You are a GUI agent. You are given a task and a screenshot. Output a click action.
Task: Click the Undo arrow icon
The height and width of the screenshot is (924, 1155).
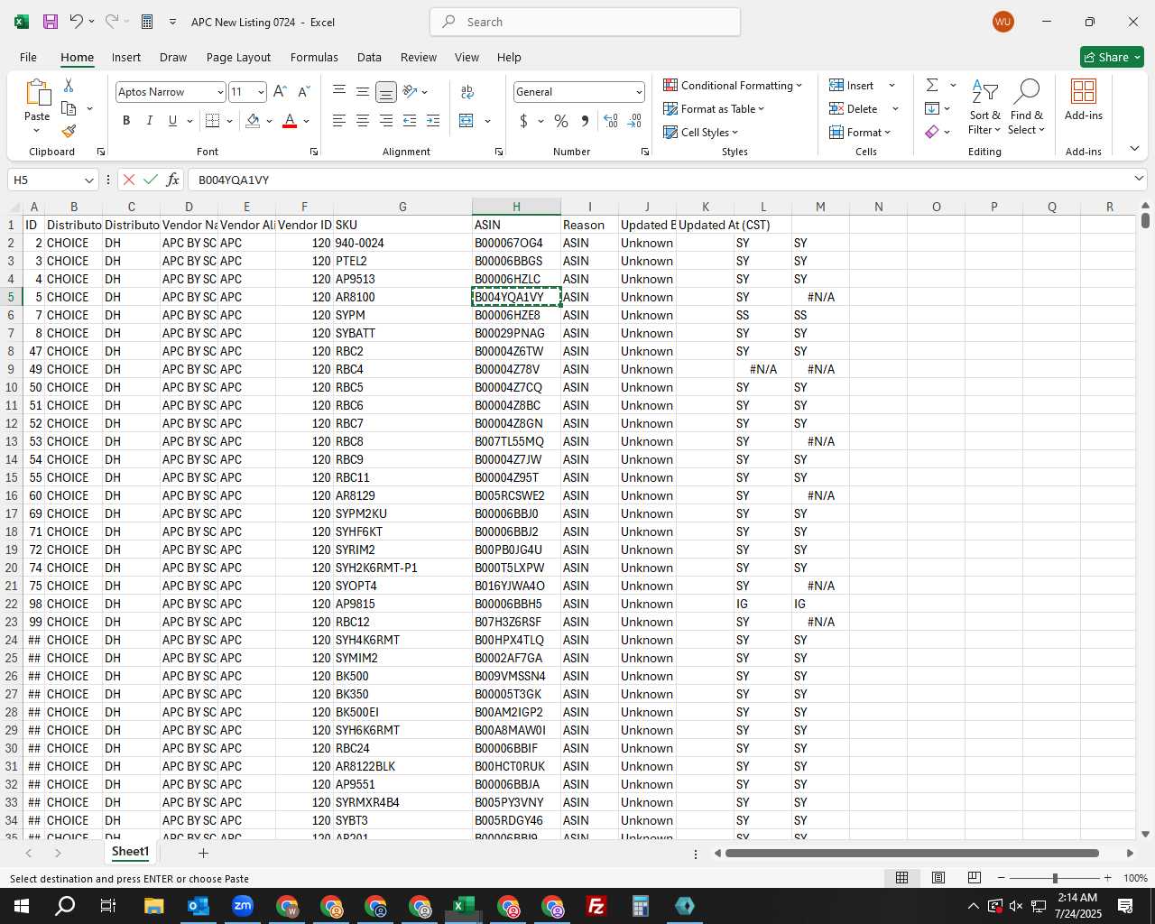pyautogui.click(x=77, y=22)
